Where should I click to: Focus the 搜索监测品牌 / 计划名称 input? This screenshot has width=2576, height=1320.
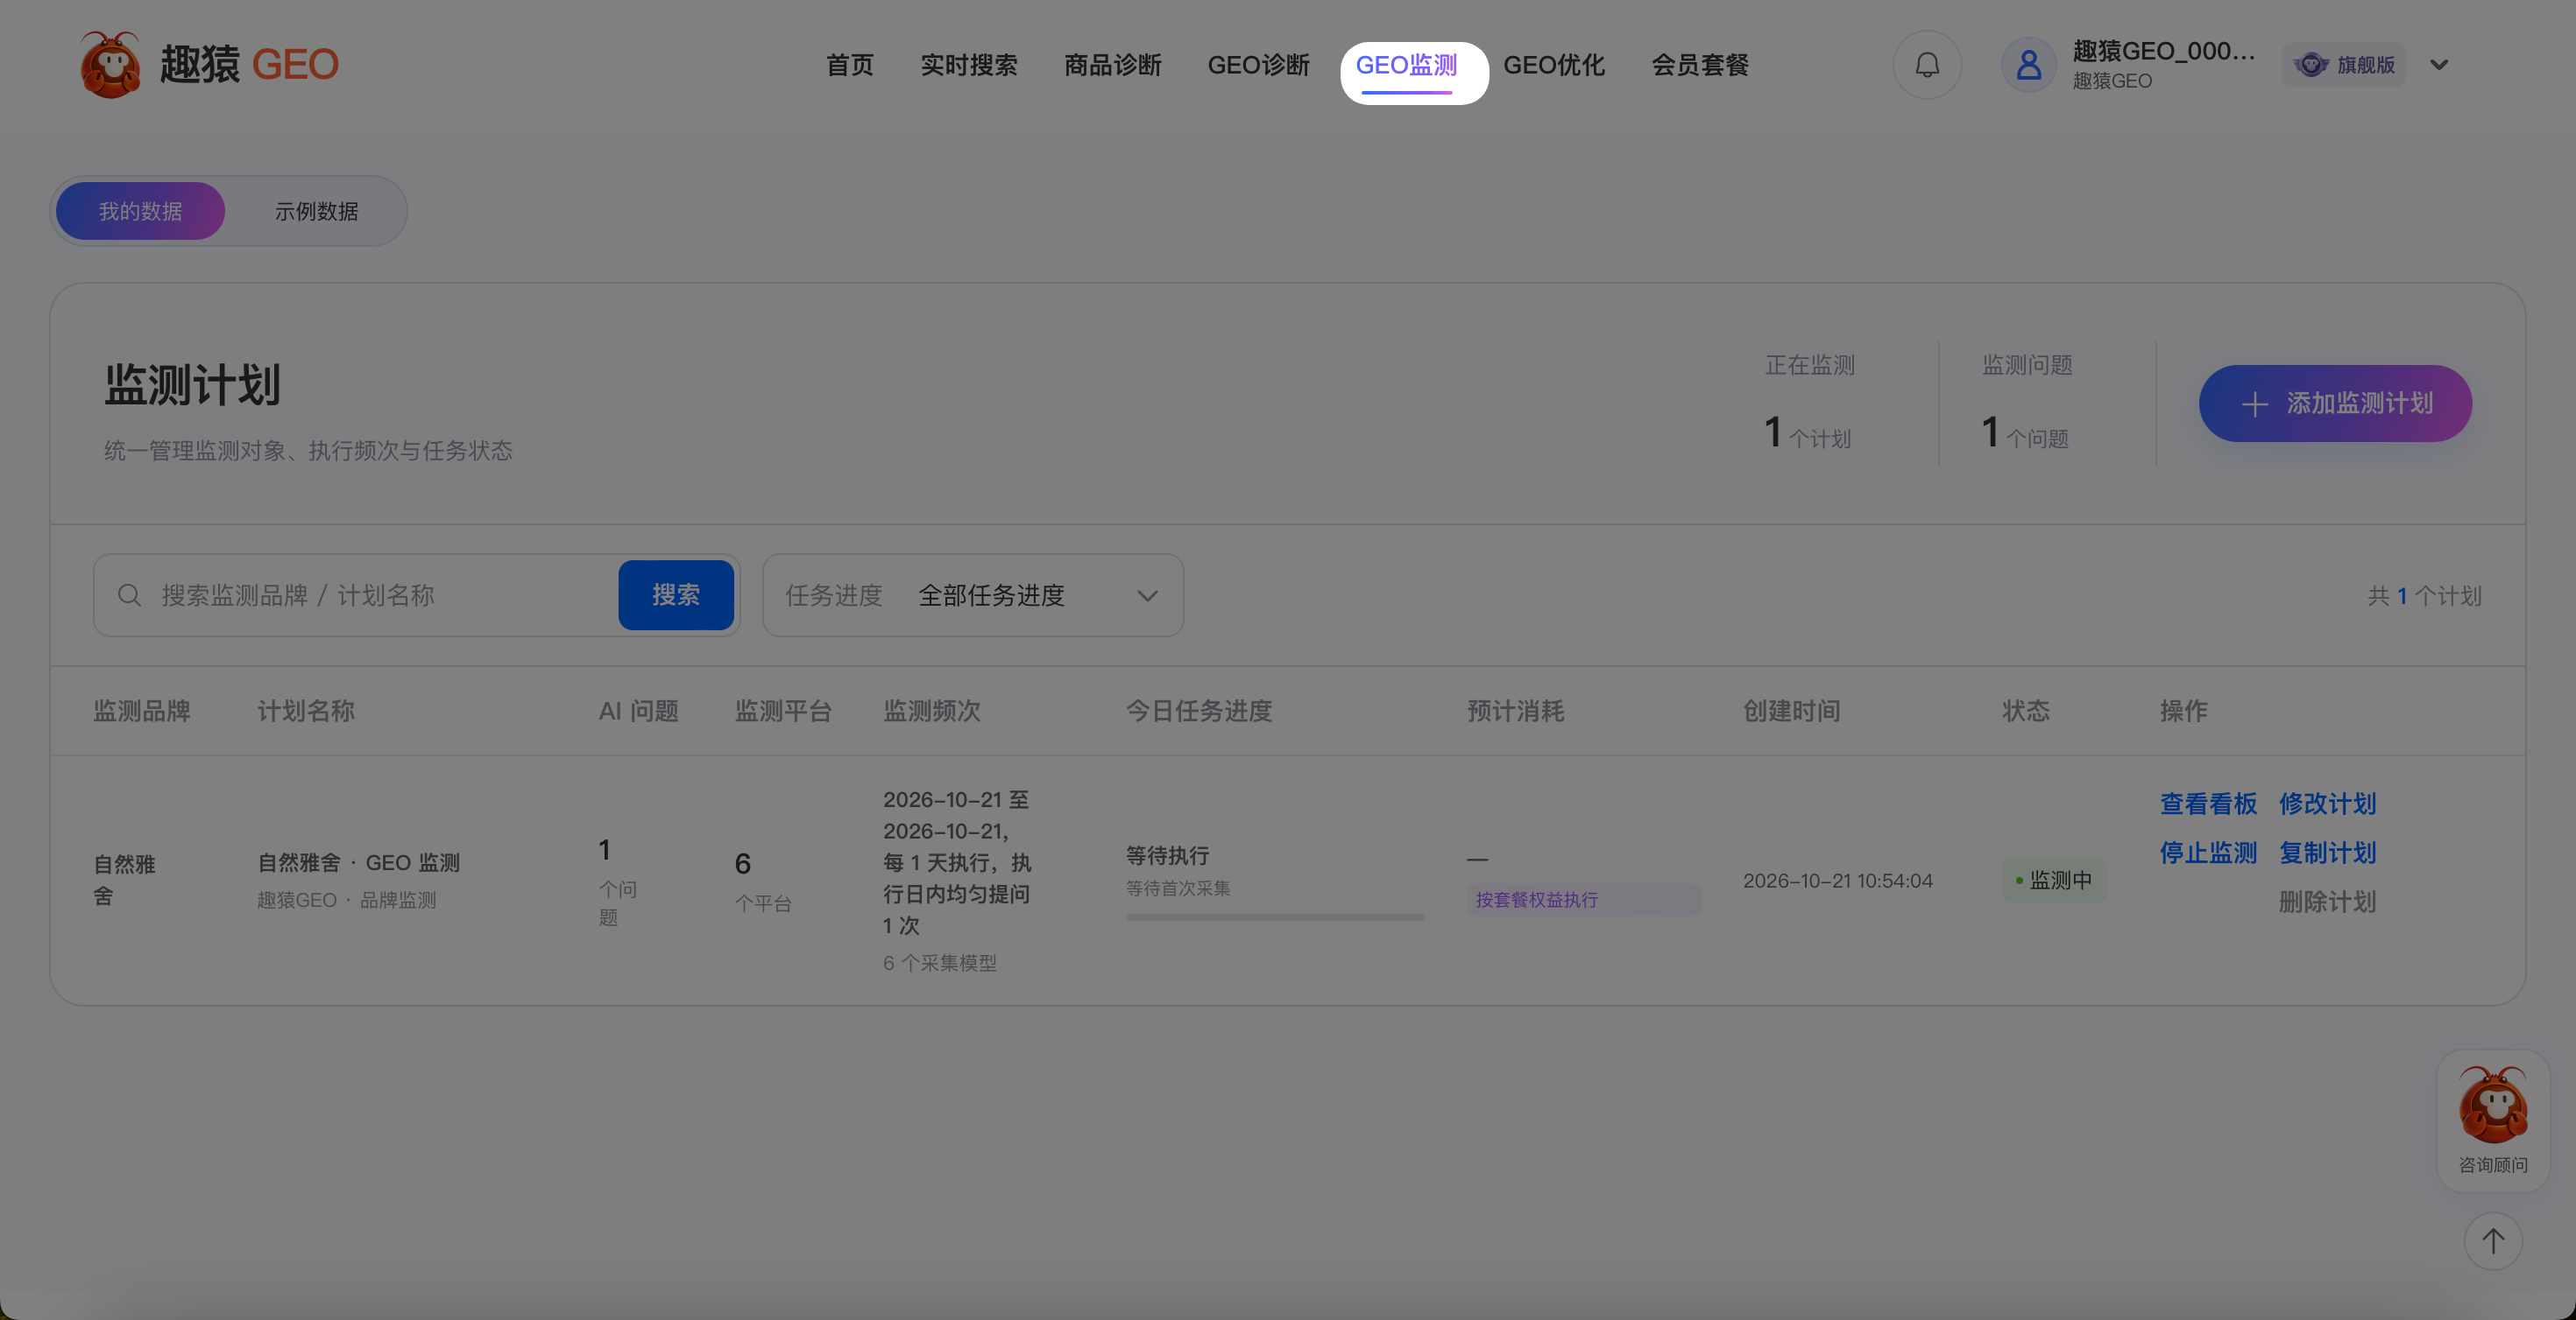[x=385, y=595]
